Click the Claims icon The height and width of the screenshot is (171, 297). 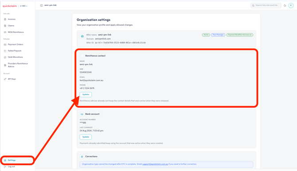5,26
